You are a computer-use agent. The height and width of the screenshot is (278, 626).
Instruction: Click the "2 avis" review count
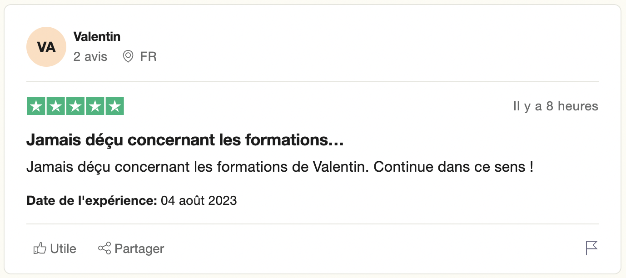[90, 57]
